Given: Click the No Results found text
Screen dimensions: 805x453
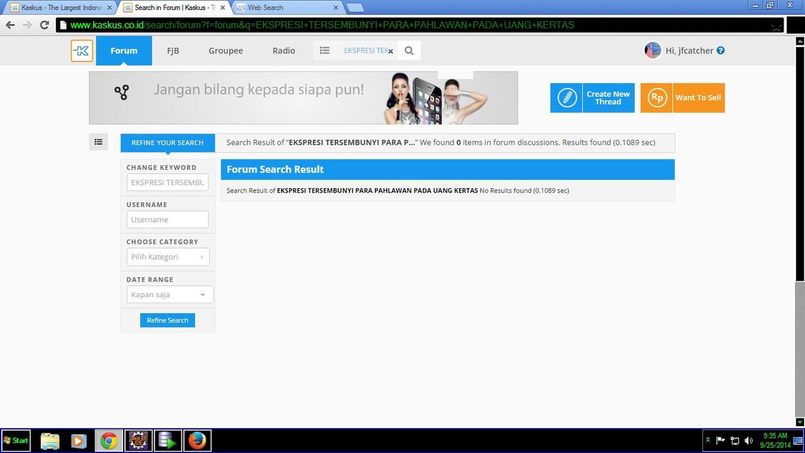Looking at the screenshot, I should [506, 190].
